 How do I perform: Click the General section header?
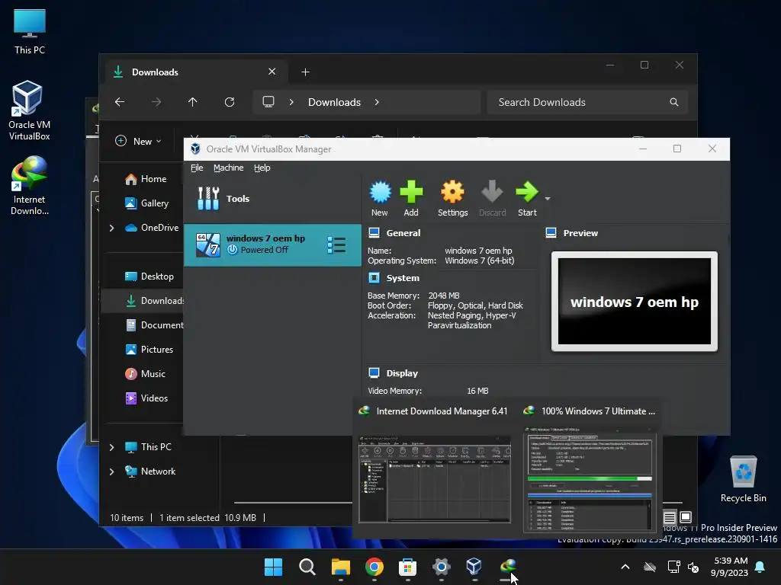[x=403, y=233]
